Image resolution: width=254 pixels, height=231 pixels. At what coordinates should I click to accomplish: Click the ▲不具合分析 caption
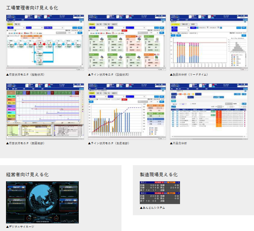coord(178,143)
